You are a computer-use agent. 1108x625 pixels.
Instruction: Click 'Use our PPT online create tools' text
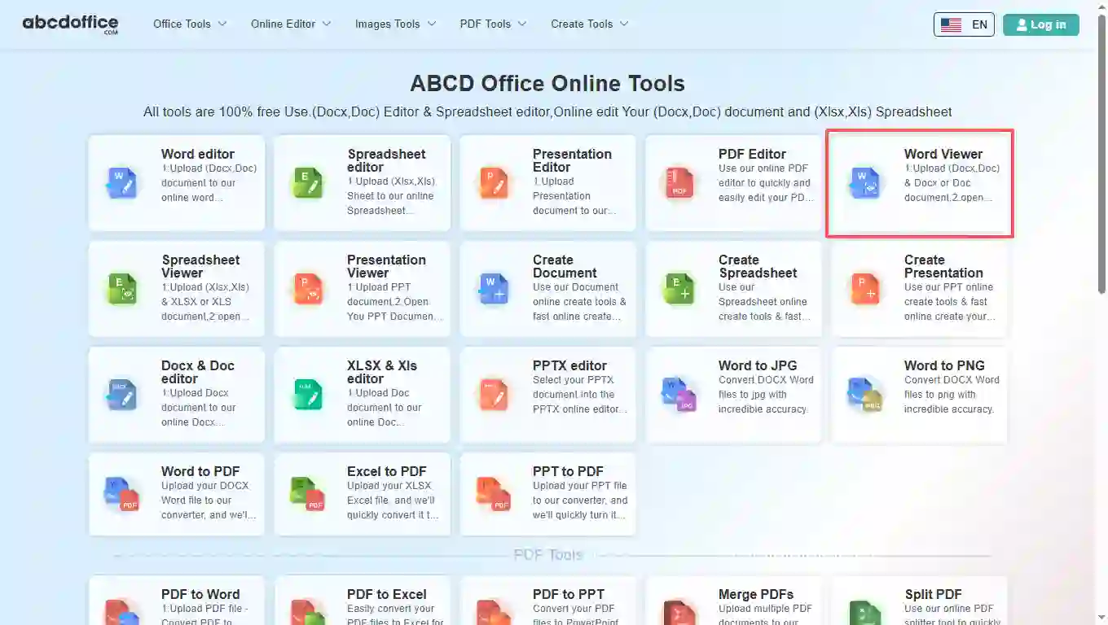point(948,302)
